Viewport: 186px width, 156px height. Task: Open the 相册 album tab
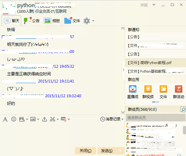(x=52, y=21)
